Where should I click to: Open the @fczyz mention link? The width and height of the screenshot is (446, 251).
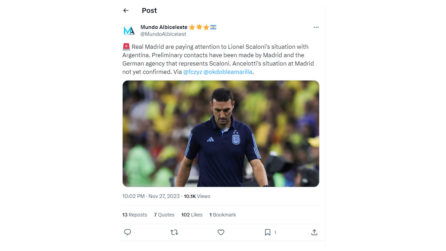[193, 72]
